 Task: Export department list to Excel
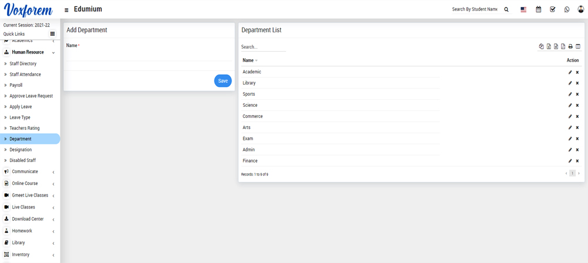pos(549,46)
